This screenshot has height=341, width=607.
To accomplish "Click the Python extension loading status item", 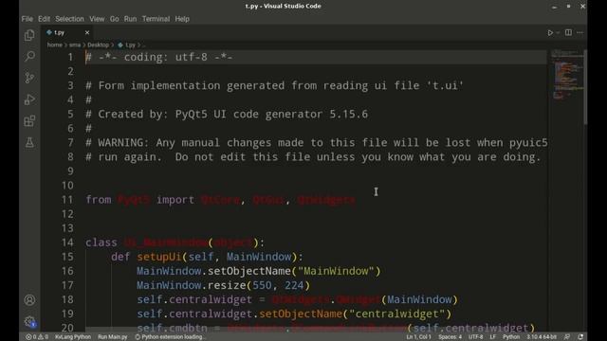I will 171,337.
